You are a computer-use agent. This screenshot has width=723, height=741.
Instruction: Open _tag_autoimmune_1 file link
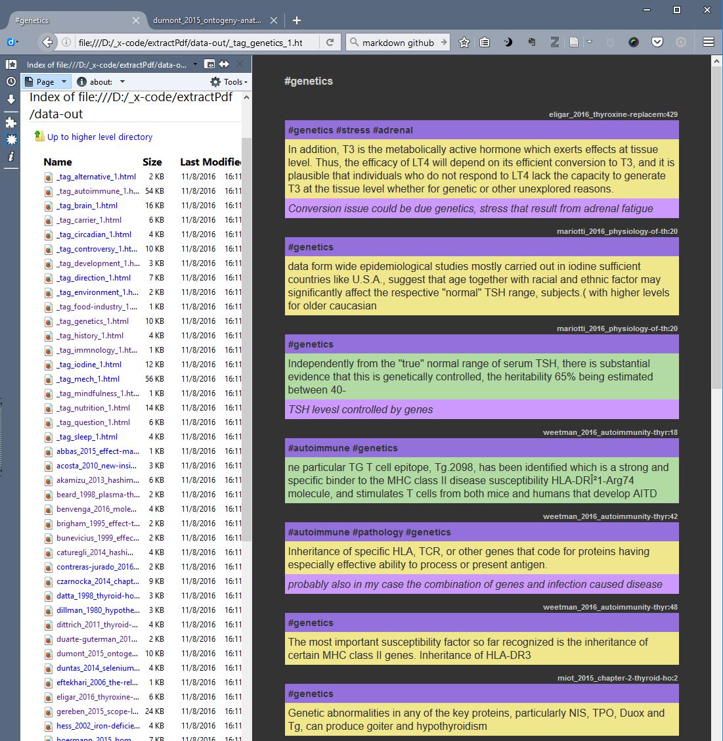97,191
